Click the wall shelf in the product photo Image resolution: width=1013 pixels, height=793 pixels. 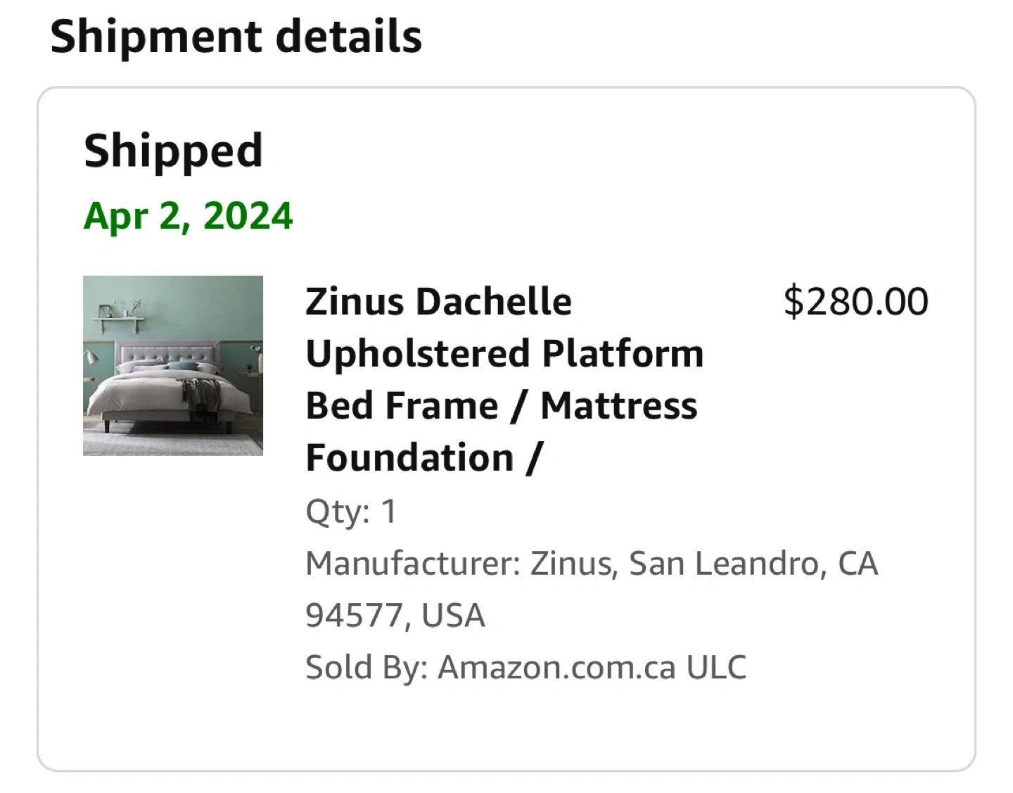point(118,319)
